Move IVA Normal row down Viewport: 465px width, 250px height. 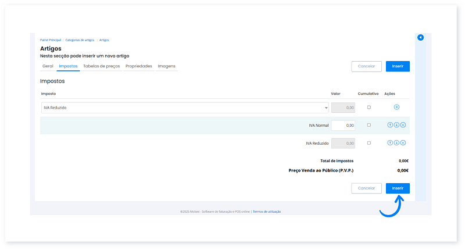point(396,125)
